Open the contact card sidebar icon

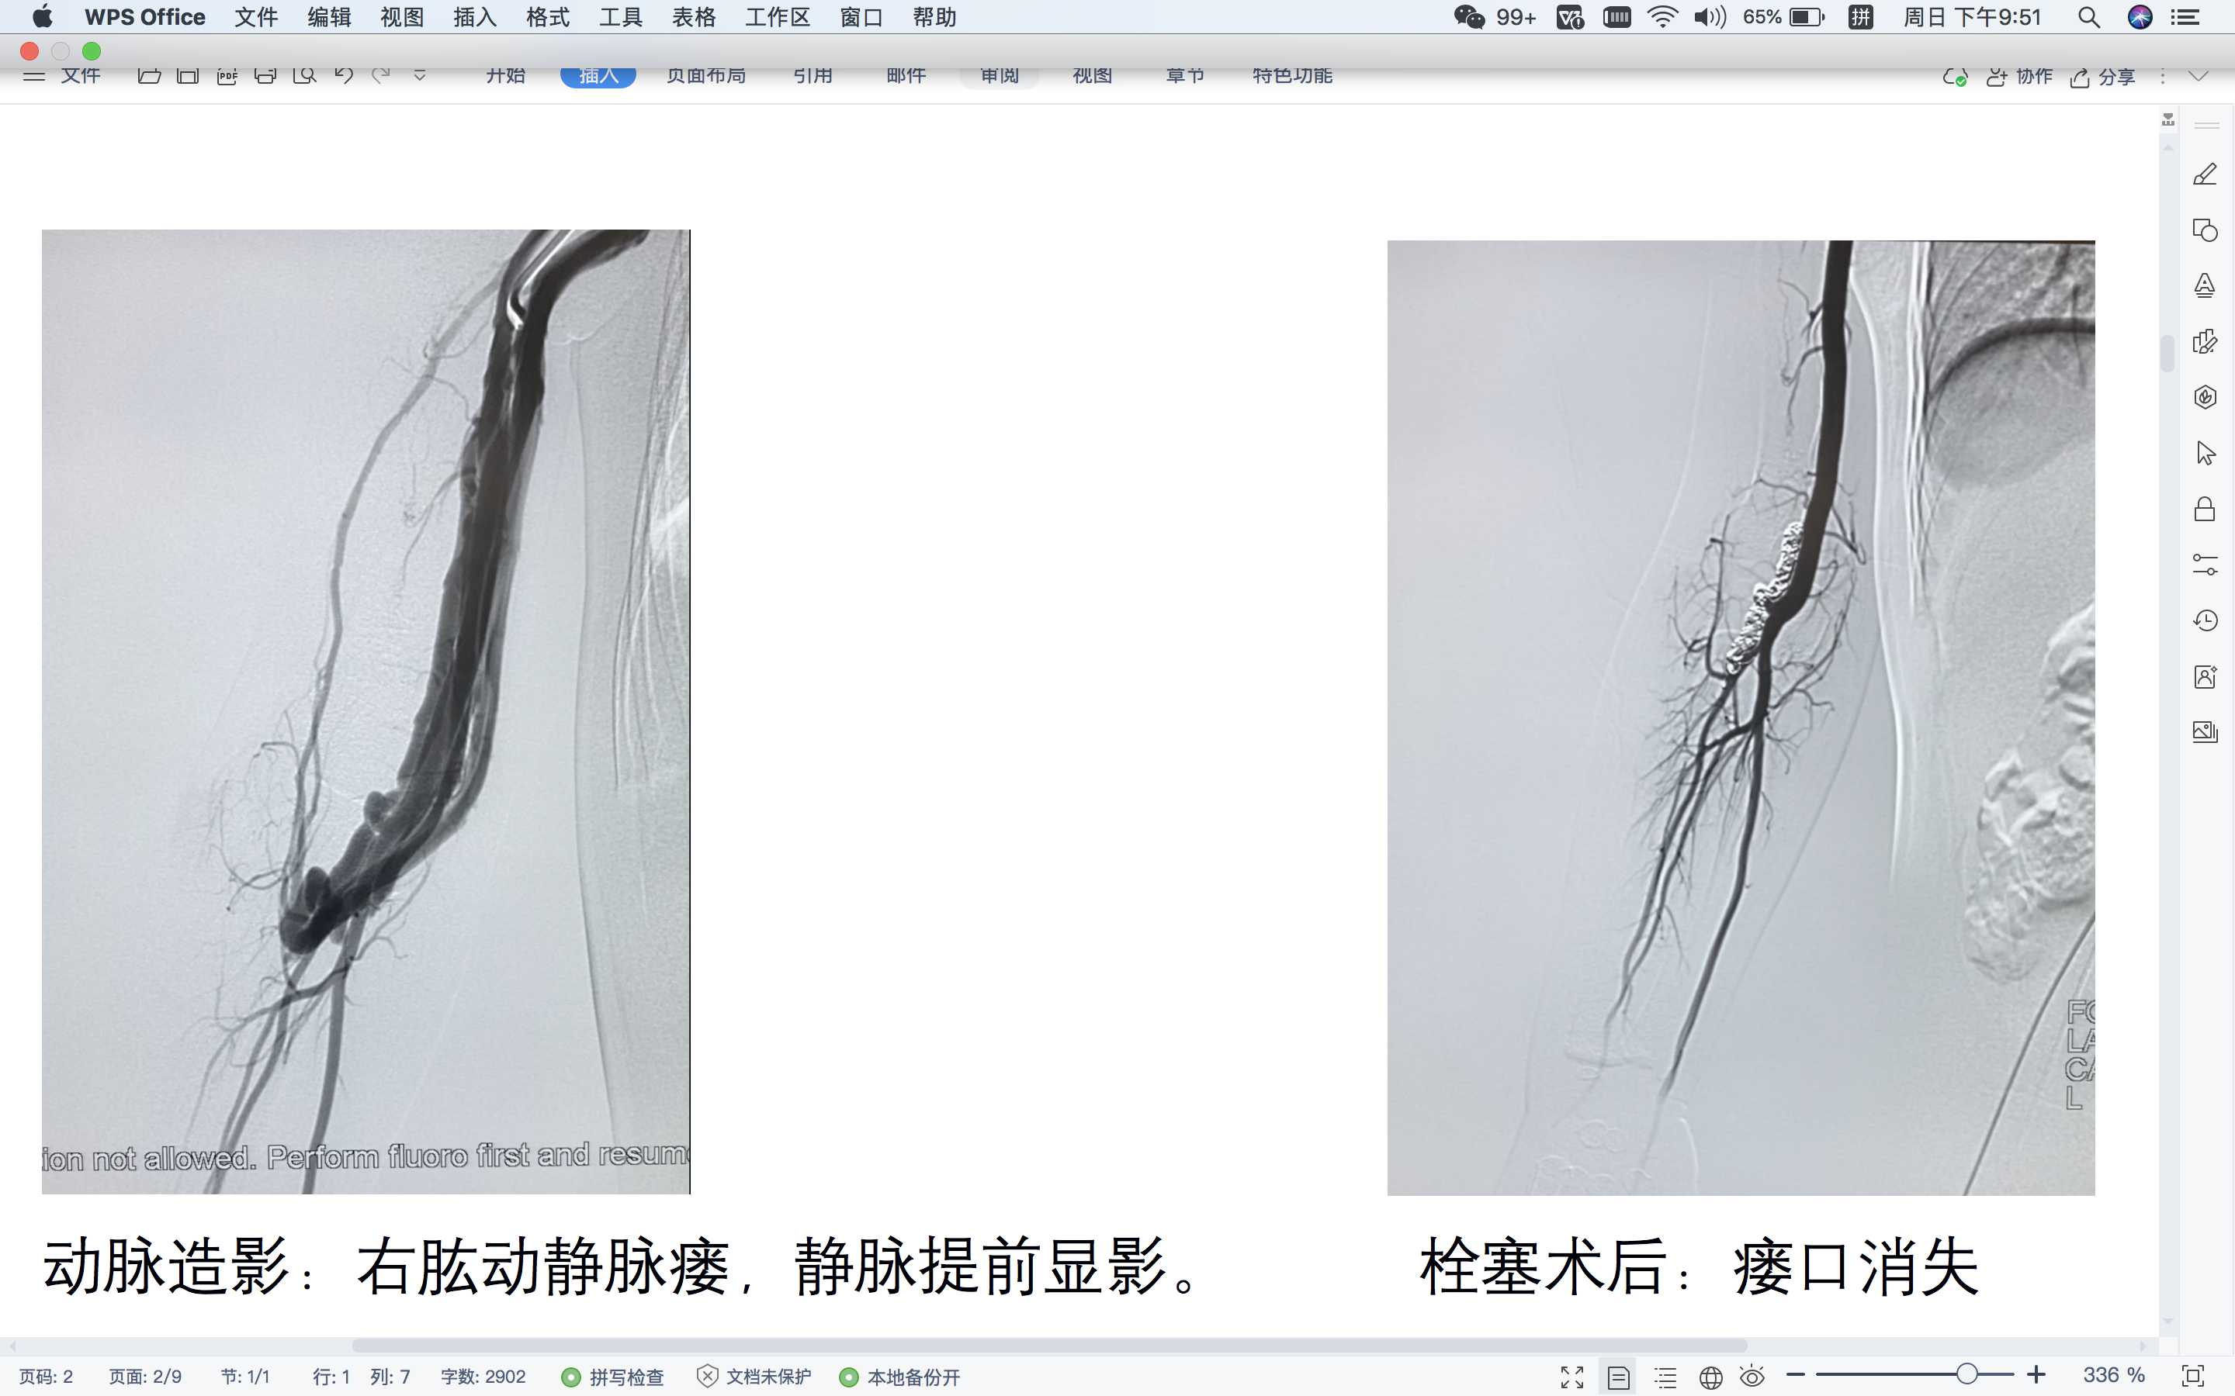pos(2205,676)
